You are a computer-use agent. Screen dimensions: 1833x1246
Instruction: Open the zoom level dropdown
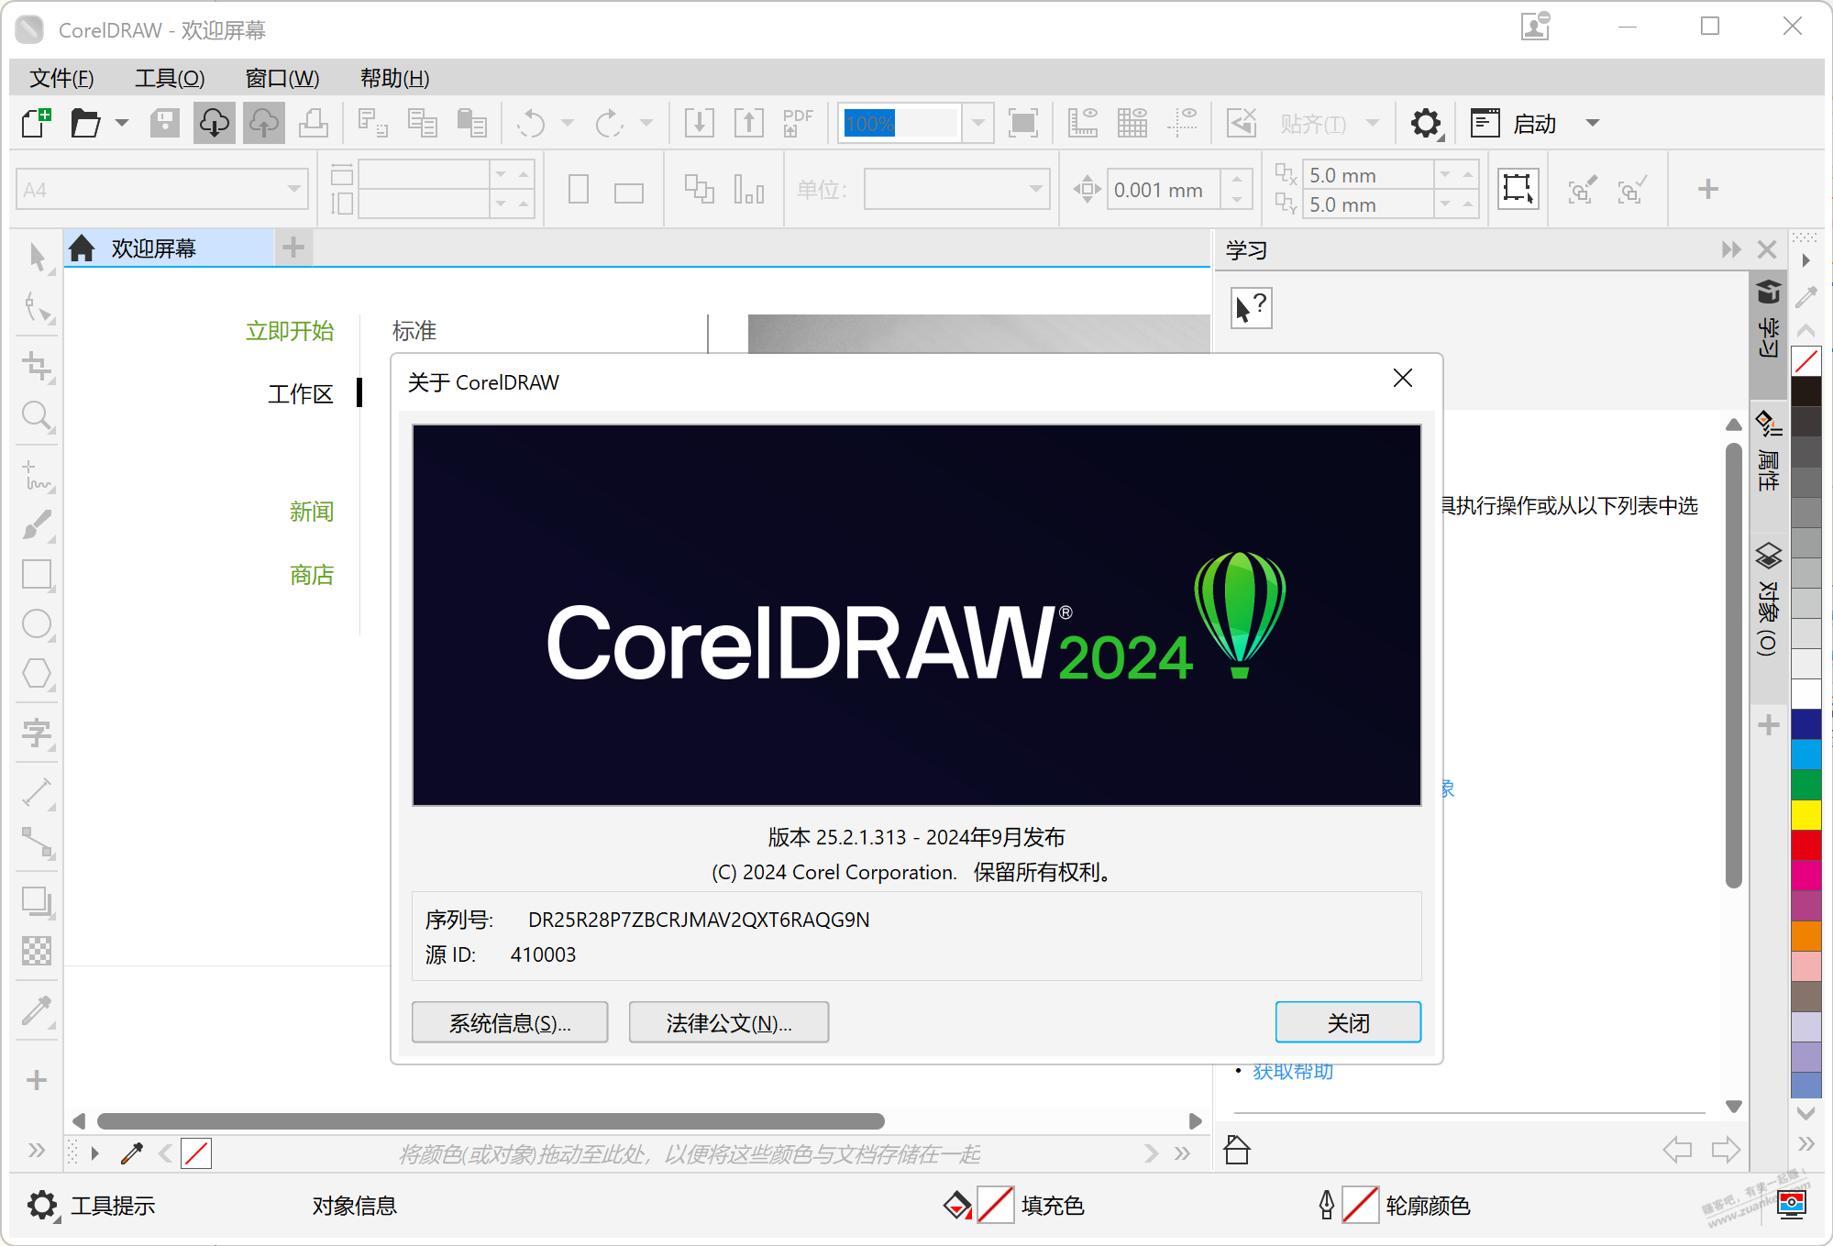(x=977, y=123)
